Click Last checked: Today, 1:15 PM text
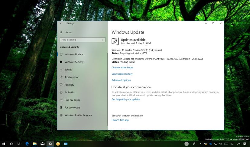 [x=136, y=43]
